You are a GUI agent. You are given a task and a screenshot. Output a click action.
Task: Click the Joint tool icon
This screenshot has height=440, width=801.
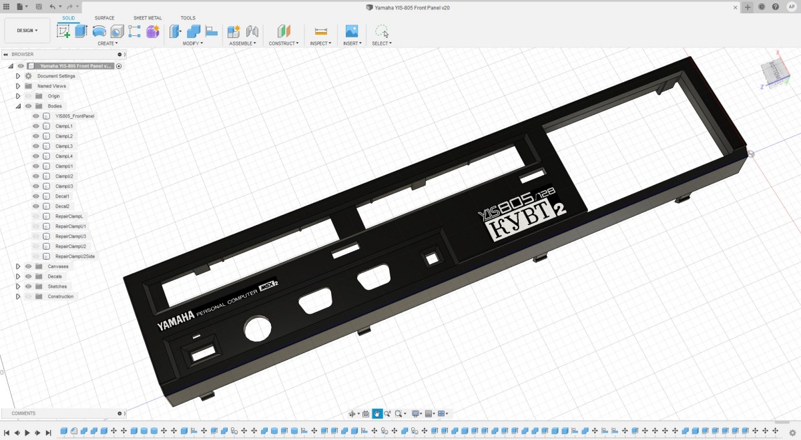point(252,31)
